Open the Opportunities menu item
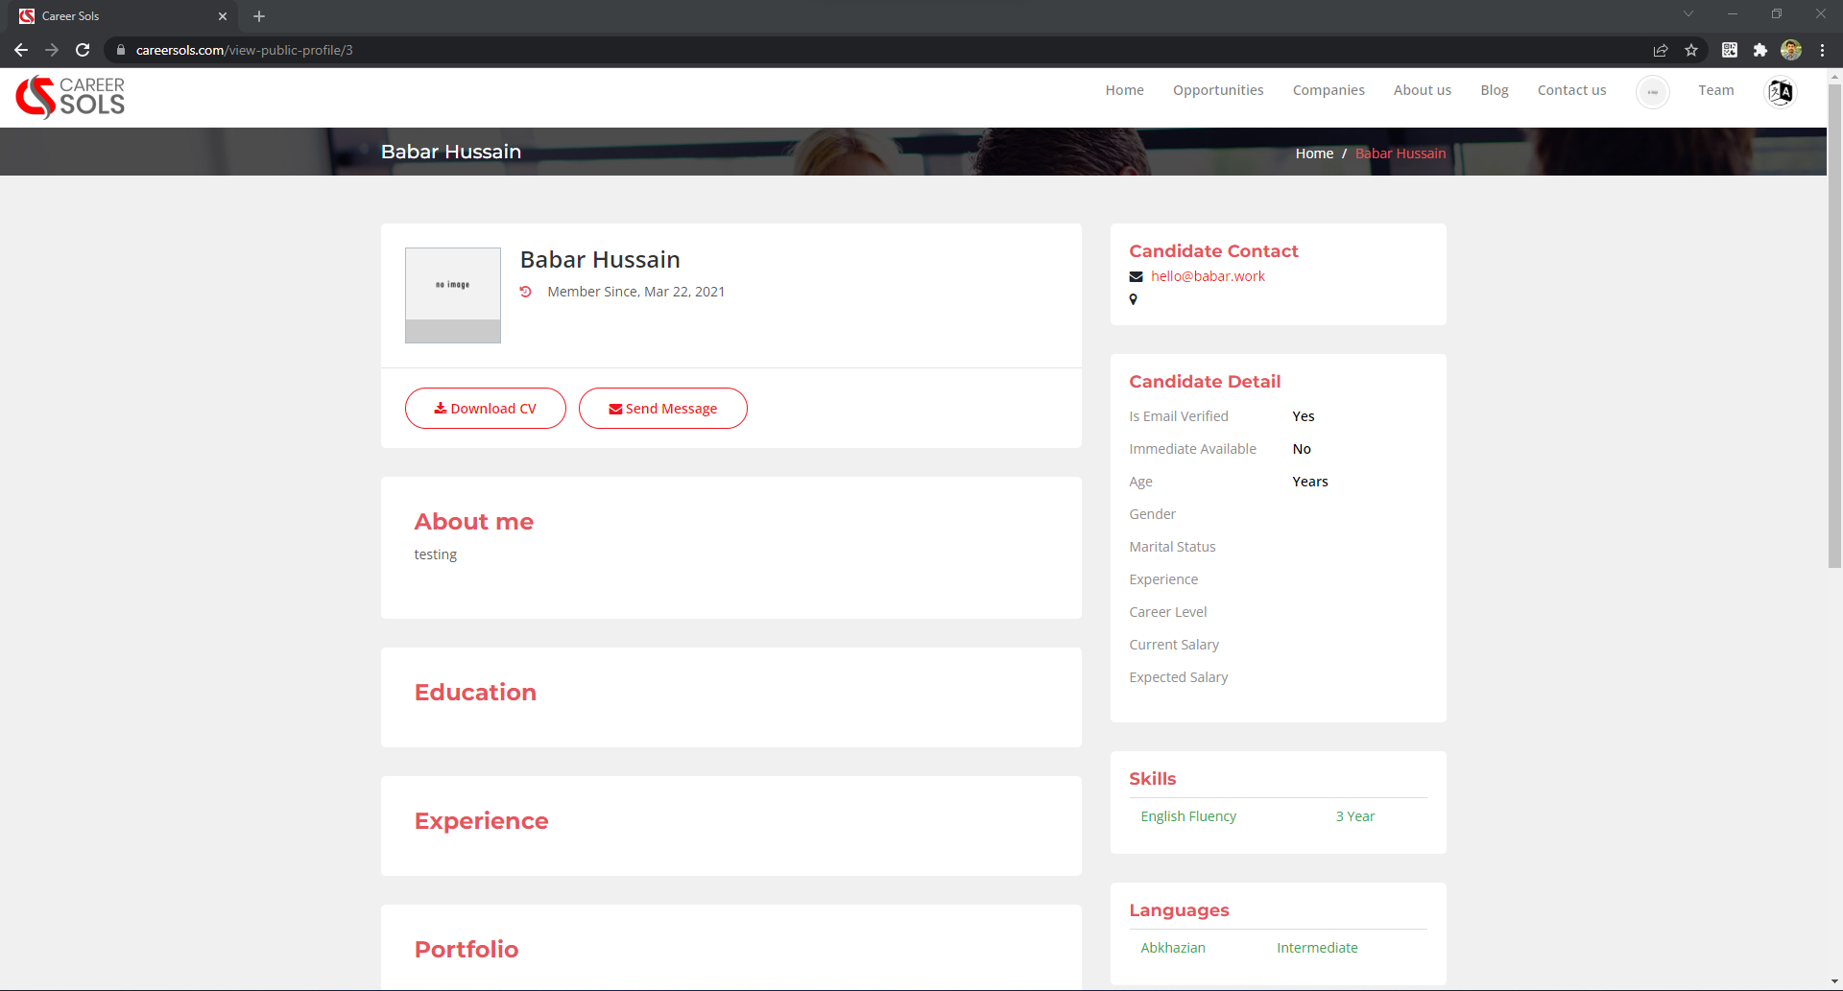1843x991 pixels. 1217,90
